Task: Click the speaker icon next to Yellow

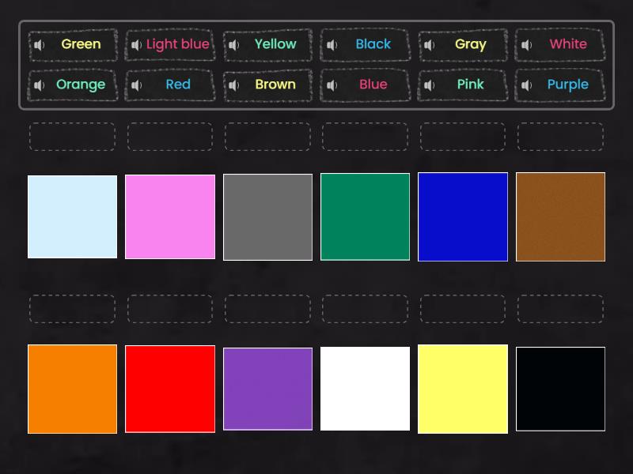Action: click(x=233, y=45)
